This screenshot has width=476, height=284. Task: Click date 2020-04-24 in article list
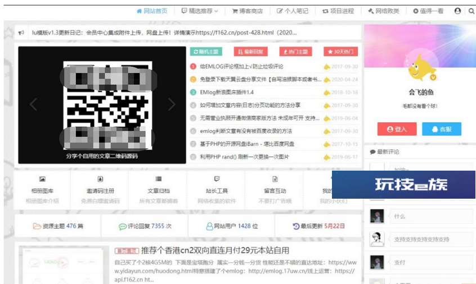pyautogui.click(x=344, y=80)
